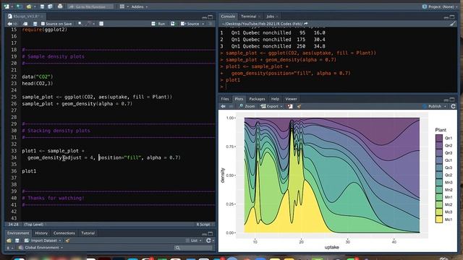The image size is (463, 260).
Task: Create a new file from toolbar
Action: pos(7,6)
